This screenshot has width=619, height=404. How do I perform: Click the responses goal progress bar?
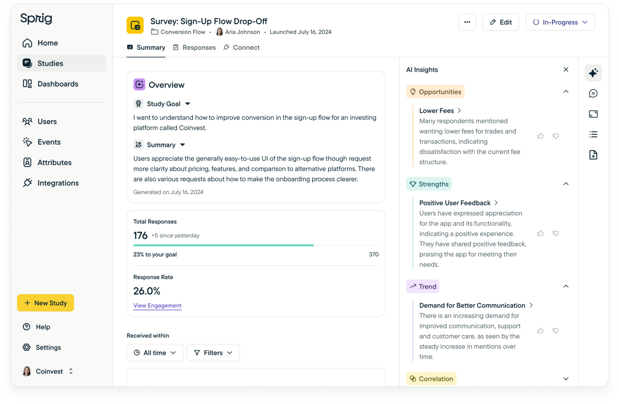click(x=256, y=245)
